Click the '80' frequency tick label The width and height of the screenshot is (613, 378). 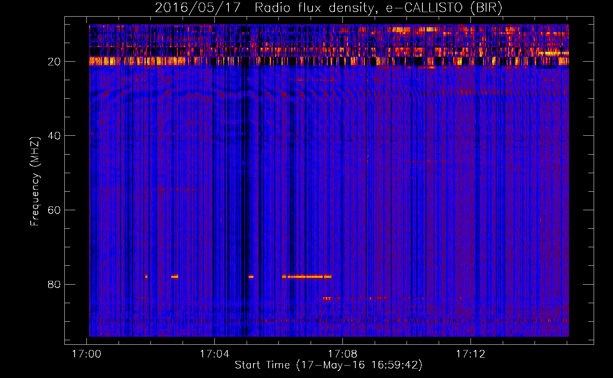(x=55, y=284)
